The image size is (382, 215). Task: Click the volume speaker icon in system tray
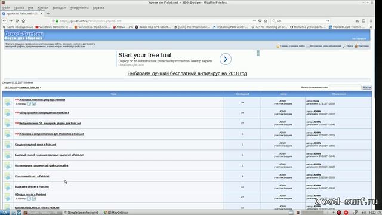point(363,213)
